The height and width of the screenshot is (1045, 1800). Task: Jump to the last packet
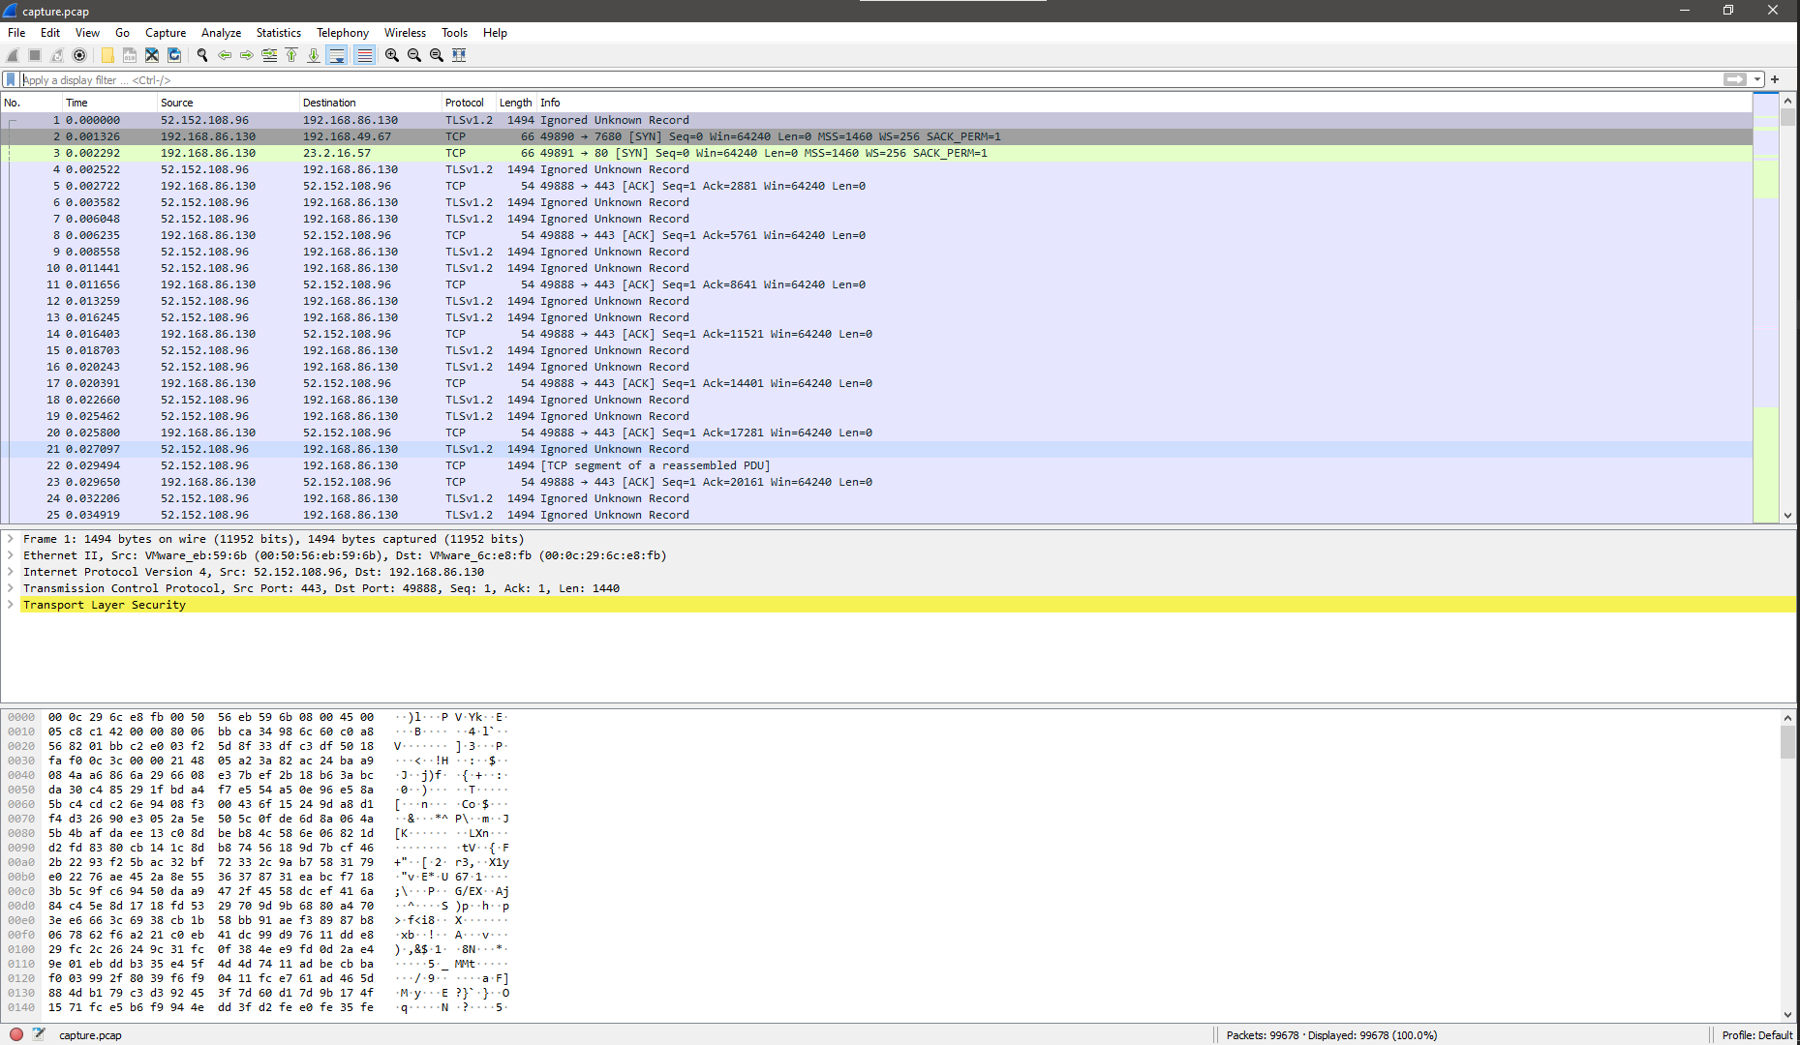tap(314, 55)
